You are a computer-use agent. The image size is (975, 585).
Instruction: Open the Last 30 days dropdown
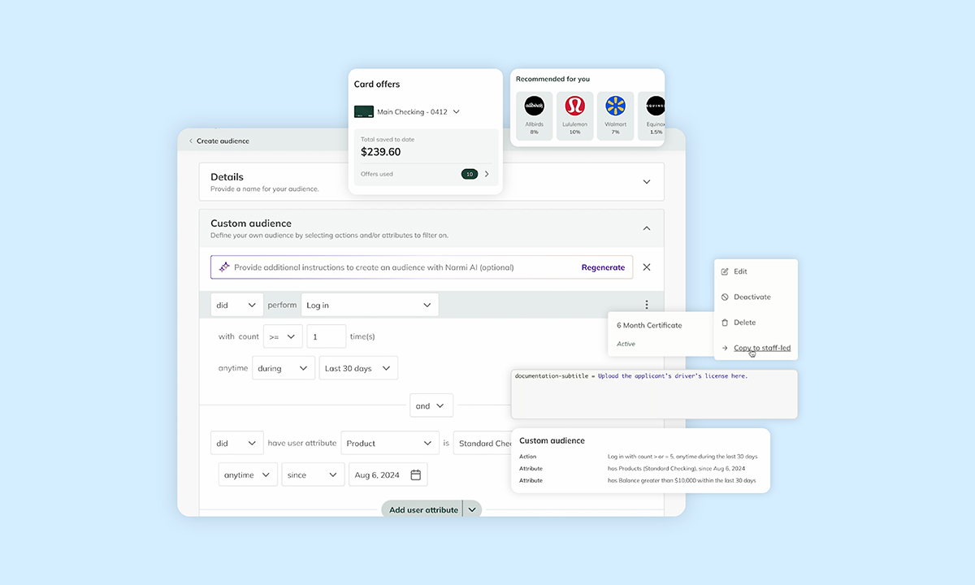(358, 368)
